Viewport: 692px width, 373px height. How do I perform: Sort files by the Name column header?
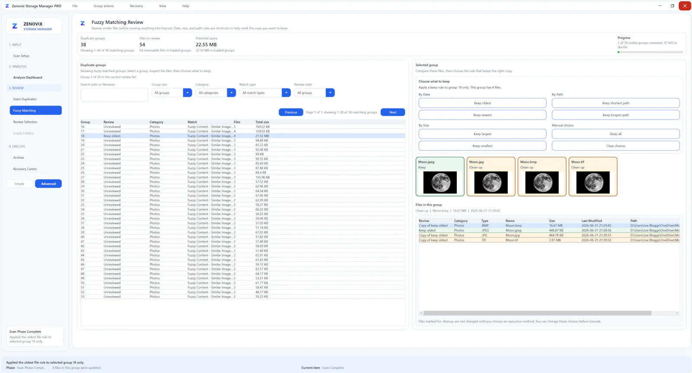[510, 221]
